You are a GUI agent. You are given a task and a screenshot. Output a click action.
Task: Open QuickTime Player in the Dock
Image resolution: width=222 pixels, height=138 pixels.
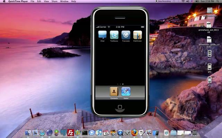[120, 133]
